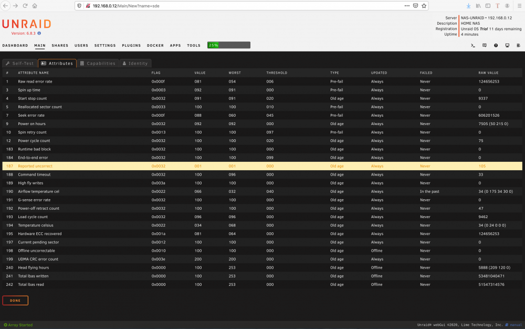
Task: Click the Pocket save icon
Action: 415,6
